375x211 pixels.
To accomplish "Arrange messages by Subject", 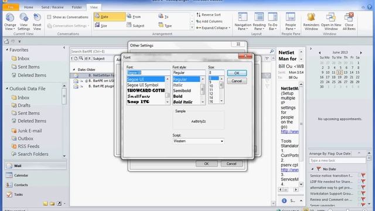I will (135, 25).
